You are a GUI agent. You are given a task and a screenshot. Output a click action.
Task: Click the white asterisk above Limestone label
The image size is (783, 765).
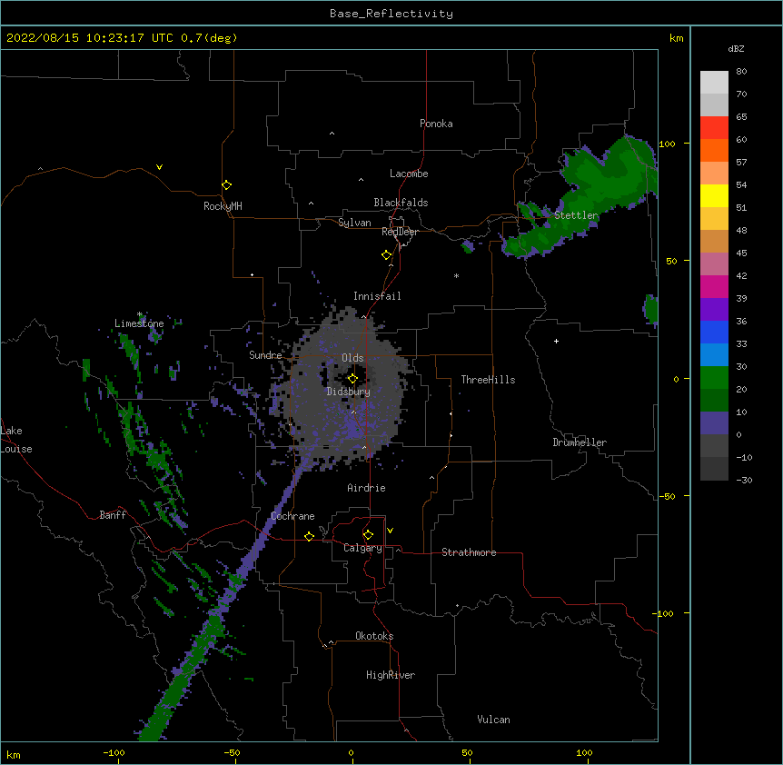(140, 314)
